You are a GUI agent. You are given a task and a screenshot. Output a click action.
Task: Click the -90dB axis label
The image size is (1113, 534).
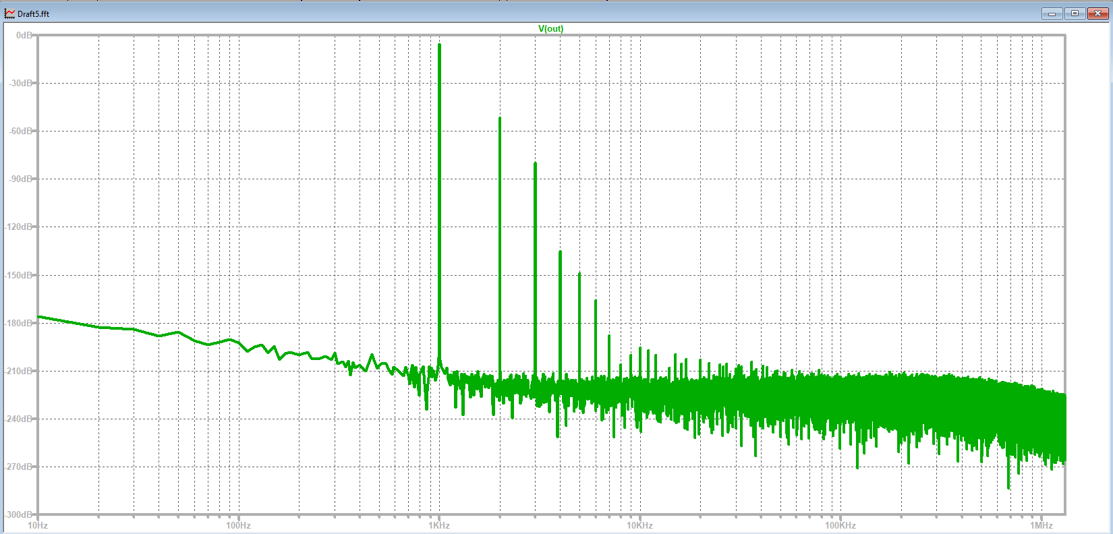(20, 179)
